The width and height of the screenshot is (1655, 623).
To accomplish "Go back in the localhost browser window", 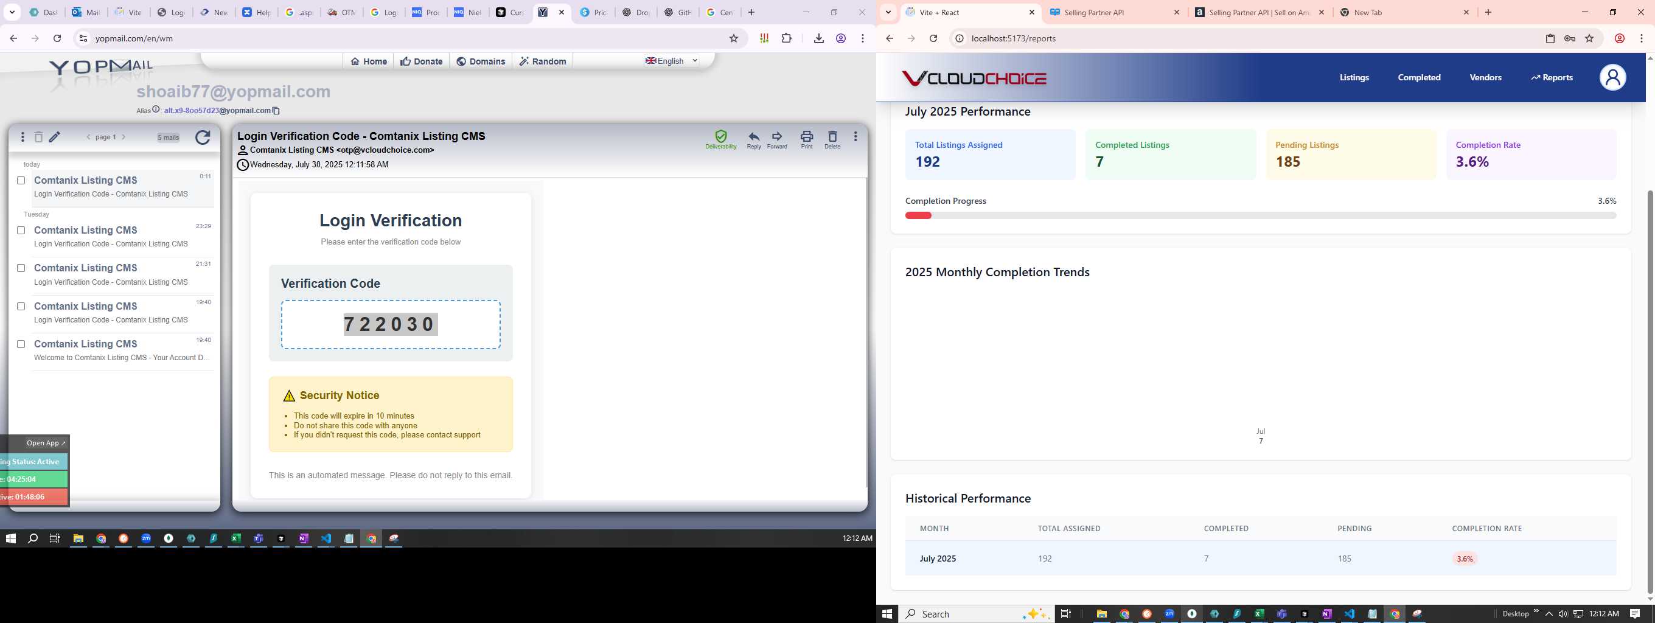I will click(x=890, y=38).
